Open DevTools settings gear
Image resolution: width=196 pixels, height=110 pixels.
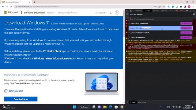point(187,11)
